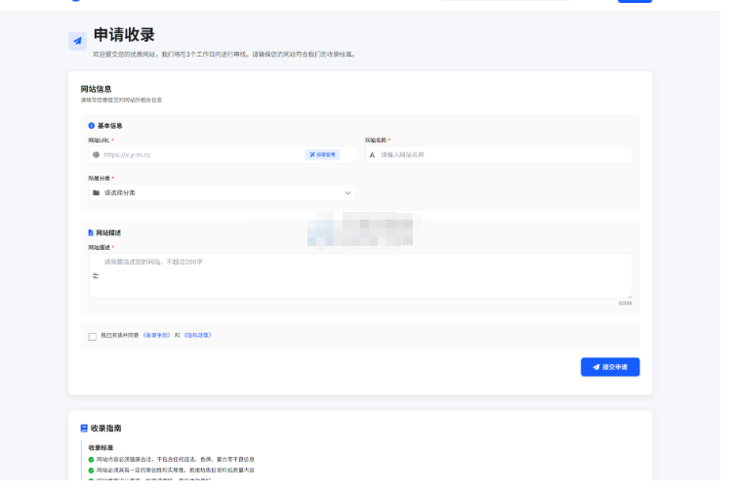The height and width of the screenshot is (493, 734).
Task: Click the blue auto-fetch button in URL field
Action: (x=323, y=154)
